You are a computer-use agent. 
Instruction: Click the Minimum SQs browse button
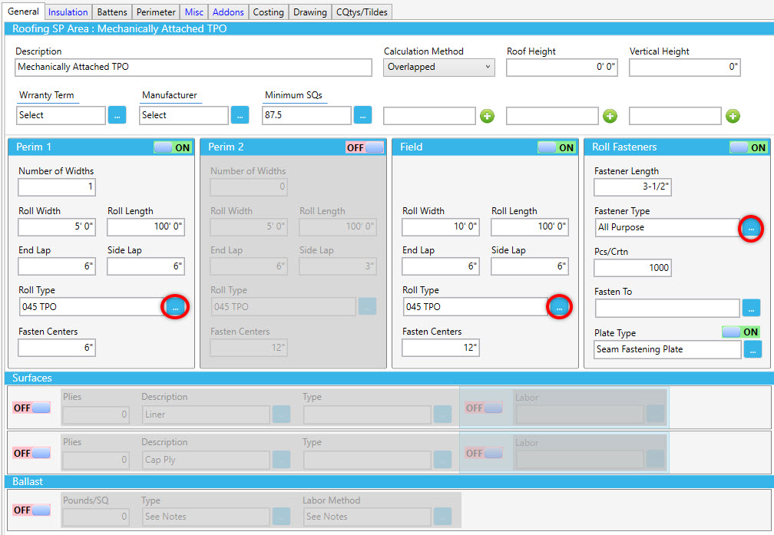pos(362,115)
